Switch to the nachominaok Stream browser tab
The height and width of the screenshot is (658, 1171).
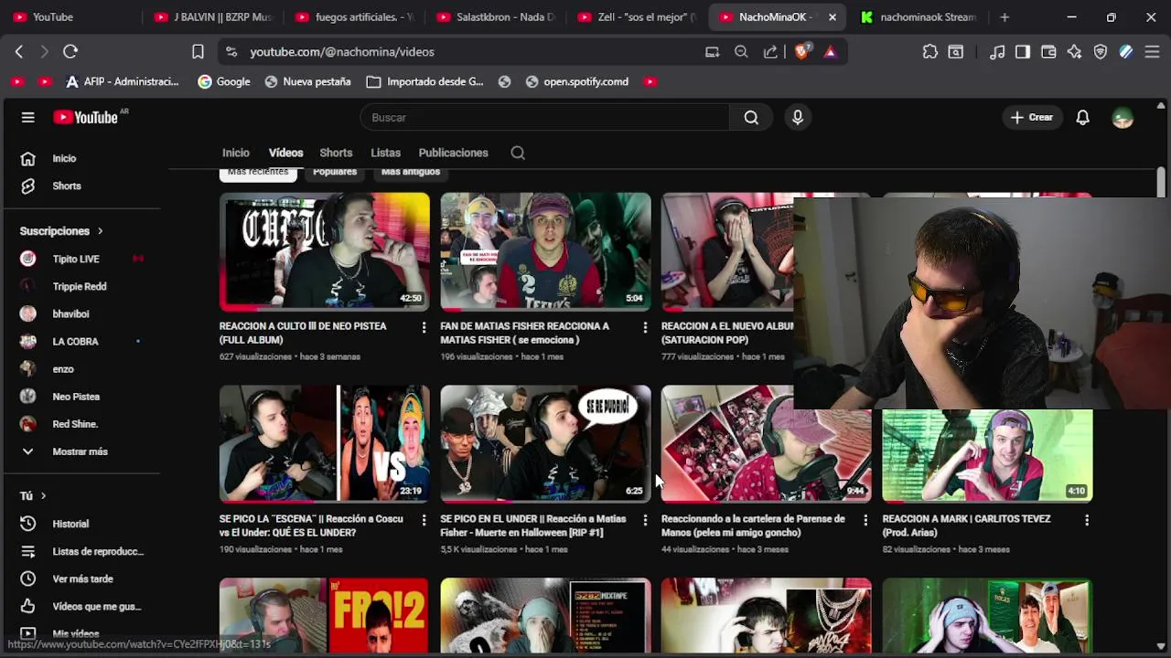click(918, 16)
